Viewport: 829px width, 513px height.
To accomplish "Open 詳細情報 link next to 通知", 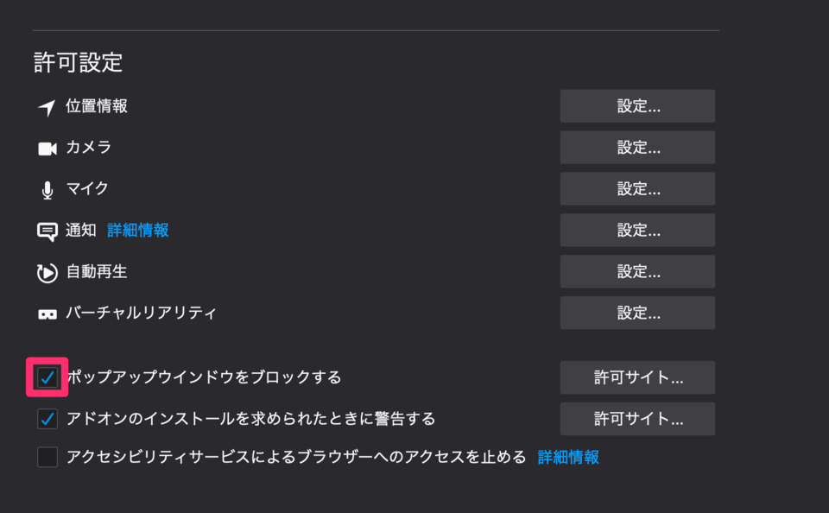I will tap(138, 230).
